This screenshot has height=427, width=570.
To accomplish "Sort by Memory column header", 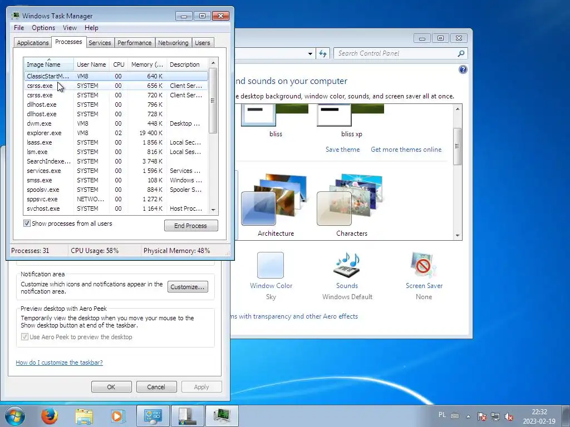I will 147,64.
